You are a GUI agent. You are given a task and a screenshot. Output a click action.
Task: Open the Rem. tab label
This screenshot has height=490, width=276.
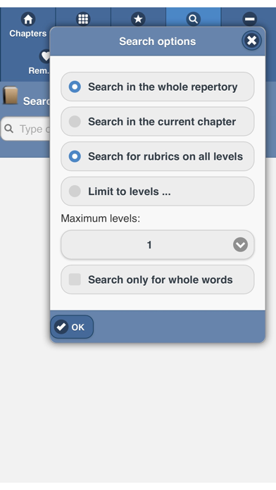(39, 70)
